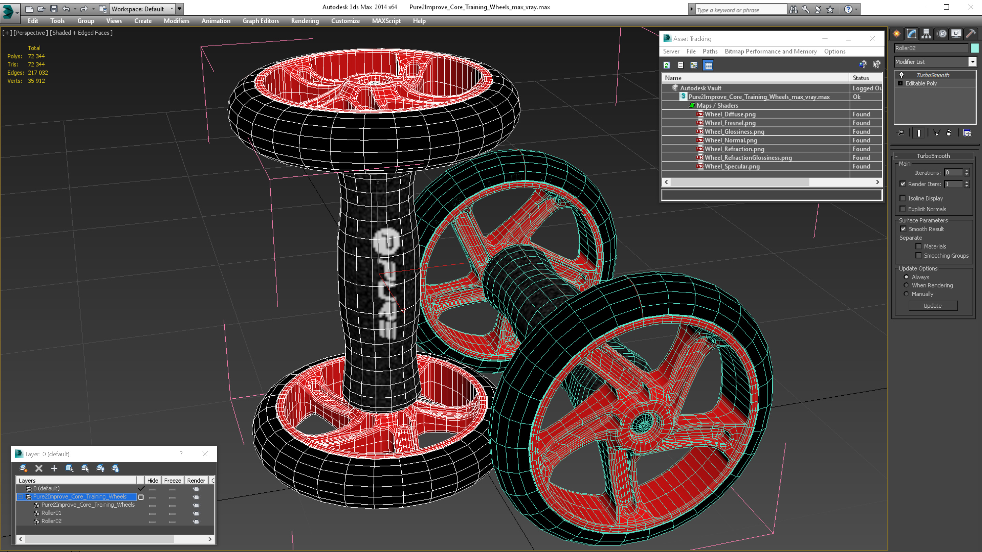The height and width of the screenshot is (552, 982).
Task: Select the Always update radio button
Action: (x=906, y=277)
